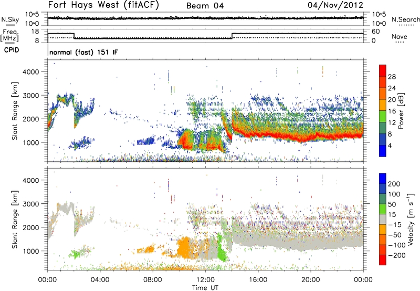
Task: Click the 'Nave' legend label
Action: coord(400,36)
